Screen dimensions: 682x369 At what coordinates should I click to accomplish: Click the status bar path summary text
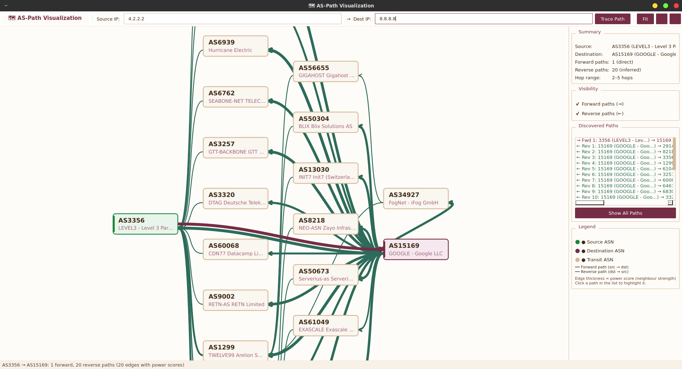pos(93,365)
